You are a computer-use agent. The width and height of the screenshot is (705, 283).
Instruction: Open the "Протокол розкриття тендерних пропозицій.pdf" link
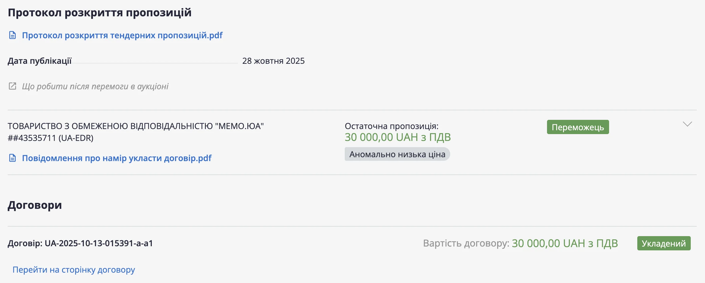click(x=122, y=35)
